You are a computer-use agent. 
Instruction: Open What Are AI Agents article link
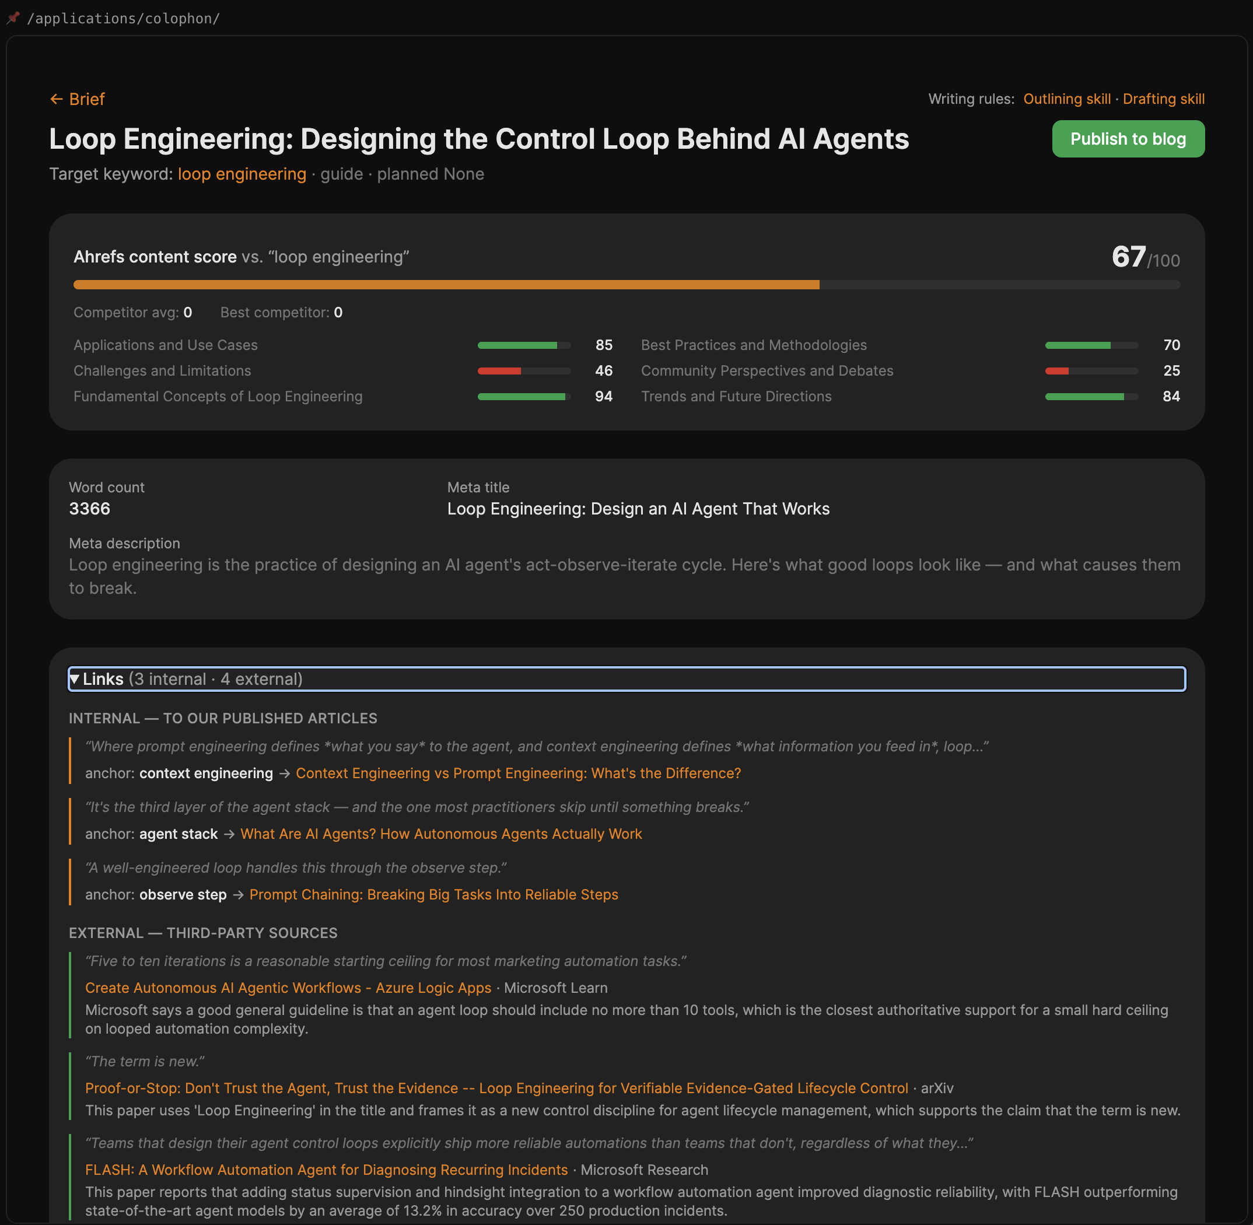441,834
